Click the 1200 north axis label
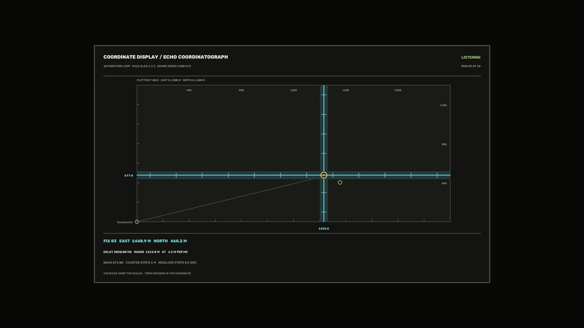This screenshot has height=328, width=584. (443, 105)
